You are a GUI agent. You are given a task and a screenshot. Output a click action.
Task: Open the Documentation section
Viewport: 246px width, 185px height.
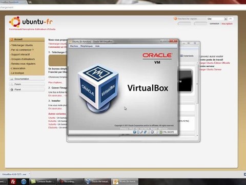pos(27,79)
